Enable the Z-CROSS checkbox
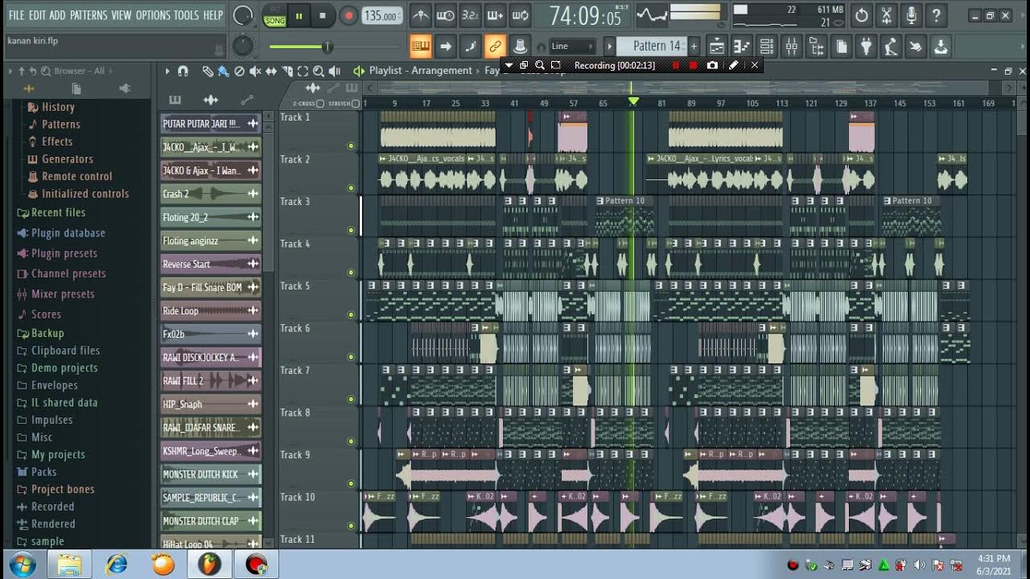The height and width of the screenshot is (579, 1030). click(x=320, y=104)
